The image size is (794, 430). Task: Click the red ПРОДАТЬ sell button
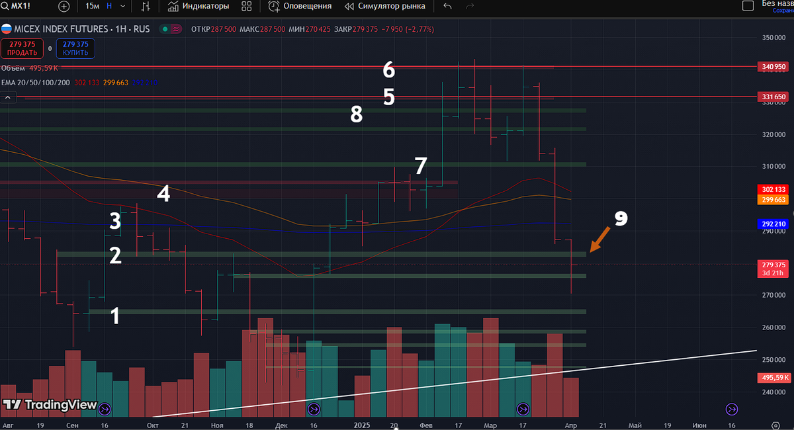pos(22,48)
